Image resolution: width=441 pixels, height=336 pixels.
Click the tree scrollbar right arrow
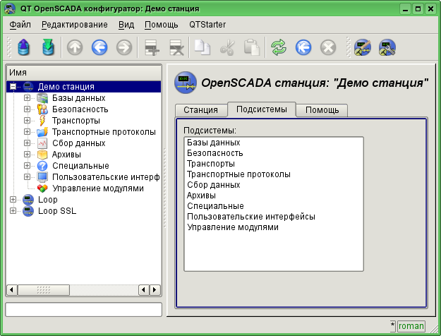(x=155, y=290)
